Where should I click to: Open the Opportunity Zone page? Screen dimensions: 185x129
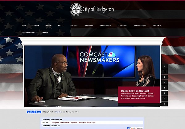(x=28, y=32)
